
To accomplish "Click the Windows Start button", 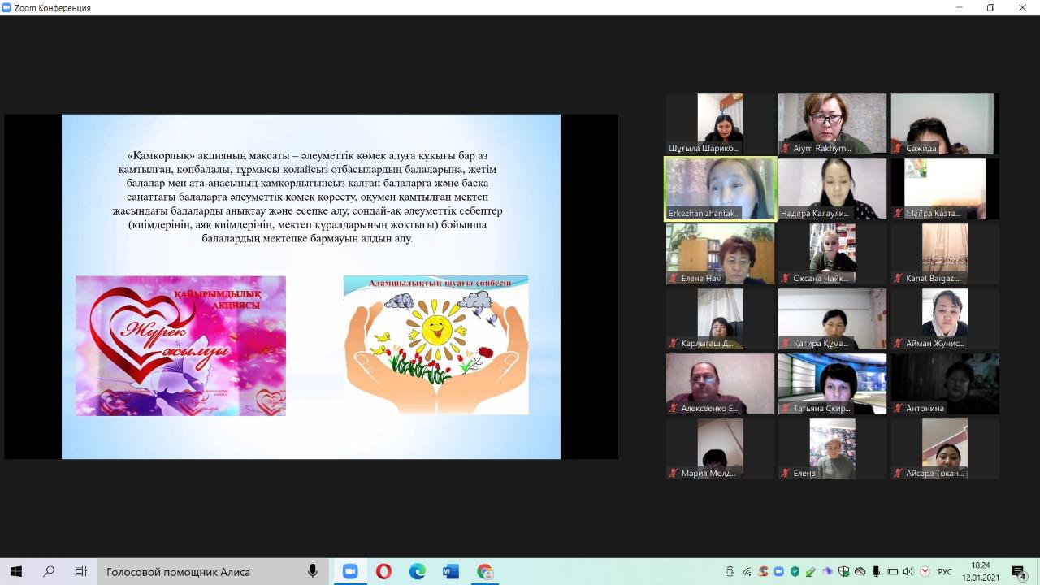I will click(15, 572).
